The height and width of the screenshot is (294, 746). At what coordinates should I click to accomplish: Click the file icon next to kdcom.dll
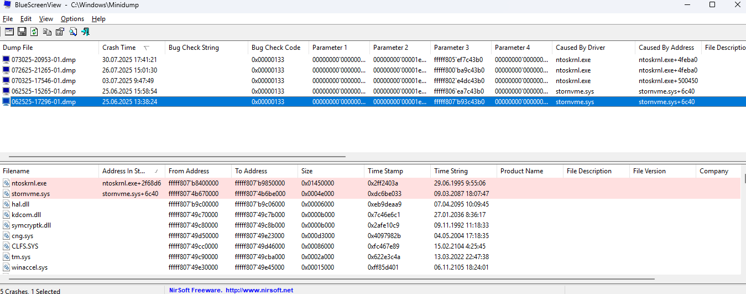pyautogui.click(x=6, y=215)
